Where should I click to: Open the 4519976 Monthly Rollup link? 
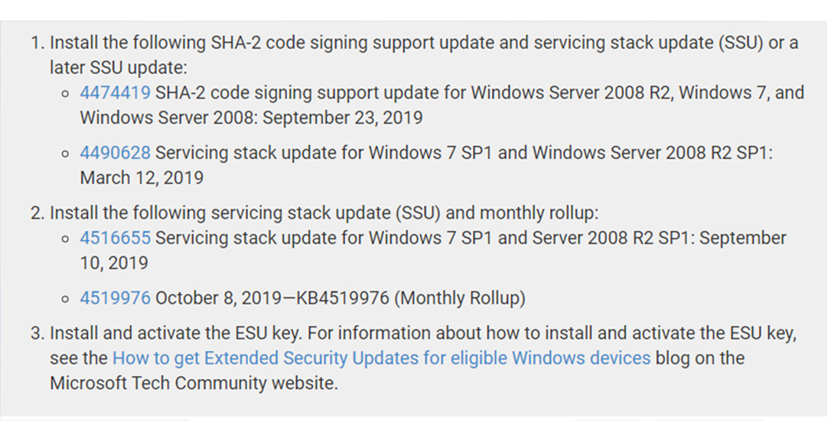(115, 298)
